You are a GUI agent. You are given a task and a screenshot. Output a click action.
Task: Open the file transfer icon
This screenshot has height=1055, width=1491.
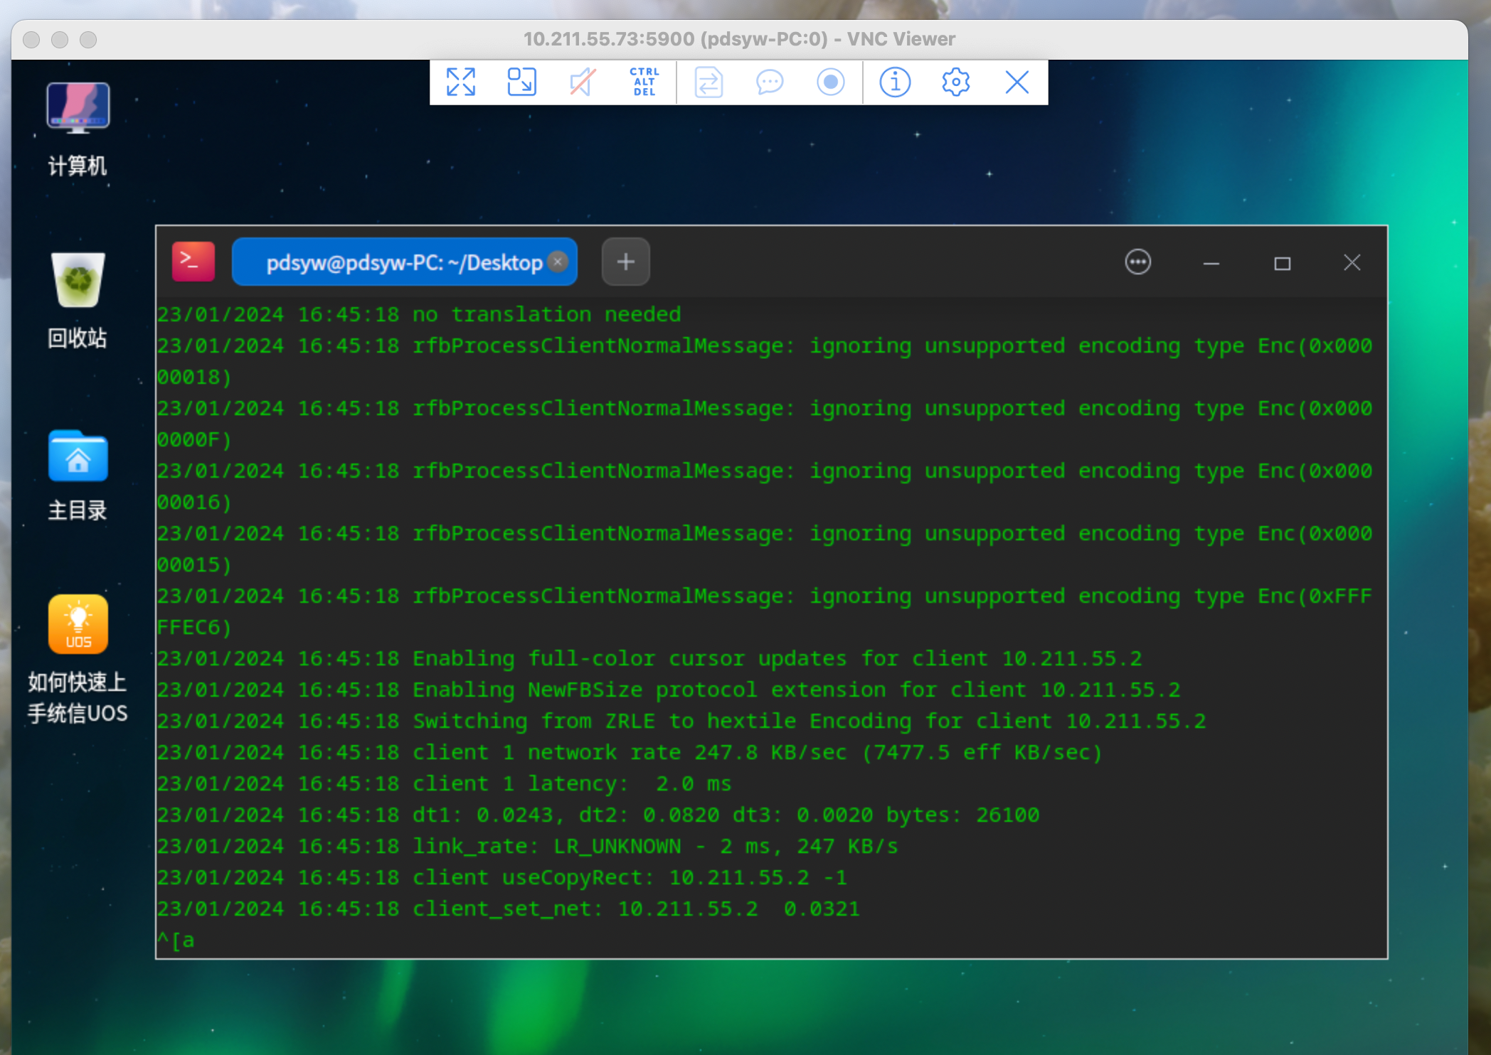point(709,82)
